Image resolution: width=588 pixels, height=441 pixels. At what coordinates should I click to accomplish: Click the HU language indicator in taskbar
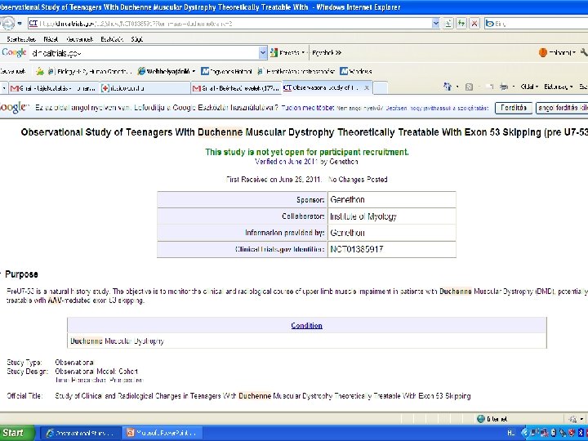point(510,433)
